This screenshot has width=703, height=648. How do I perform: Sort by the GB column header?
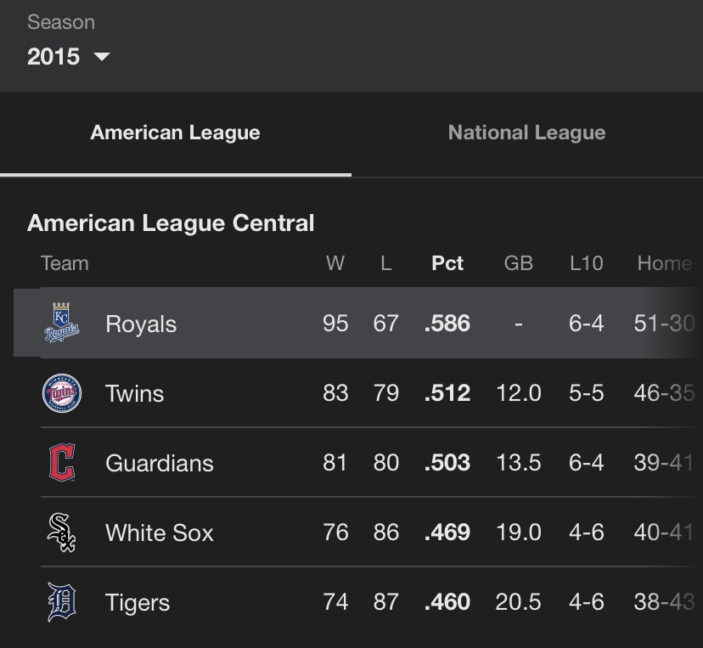pyautogui.click(x=518, y=263)
